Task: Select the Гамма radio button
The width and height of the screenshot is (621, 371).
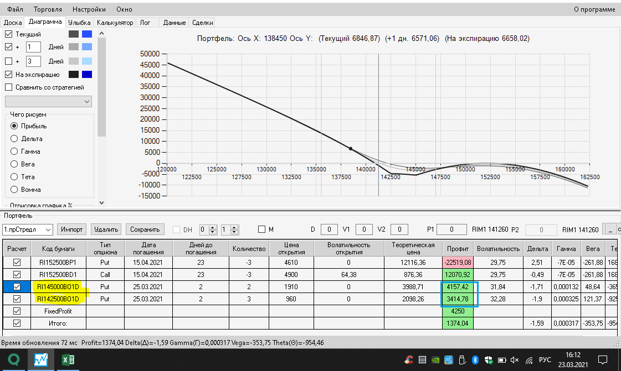Action: pos(14,151)
